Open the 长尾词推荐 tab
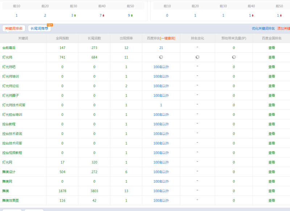Viewport: 290px width, 211px height. click(x=40, y=29)
